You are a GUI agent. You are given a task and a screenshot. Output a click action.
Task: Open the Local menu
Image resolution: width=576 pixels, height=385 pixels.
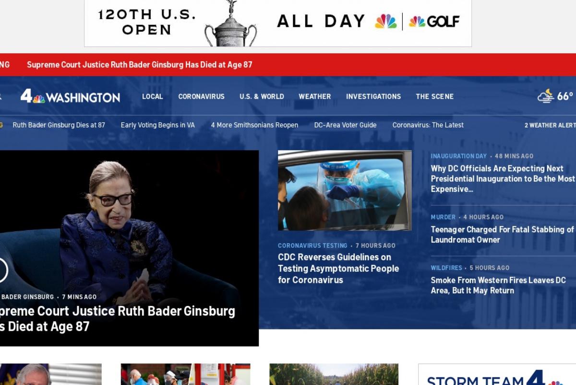click(x=153, y=96)
